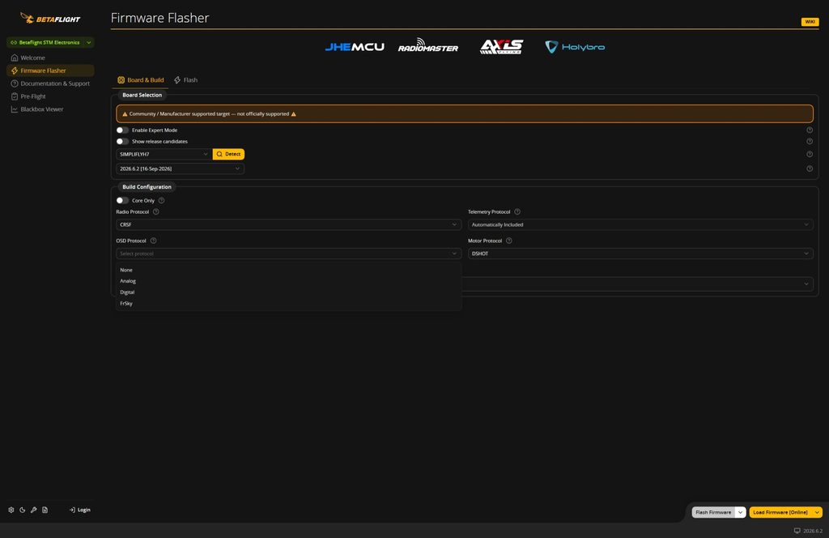Click the Detect button
Viewport: 829px width, 538px height.
click(x=228, y=155)
